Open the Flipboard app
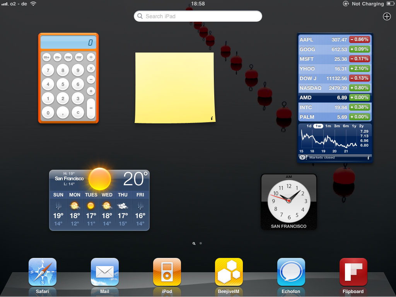The width and height of the screenshot is (396, 297). [x=353, y=272]
